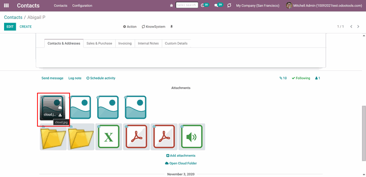Click Log note

75,78
